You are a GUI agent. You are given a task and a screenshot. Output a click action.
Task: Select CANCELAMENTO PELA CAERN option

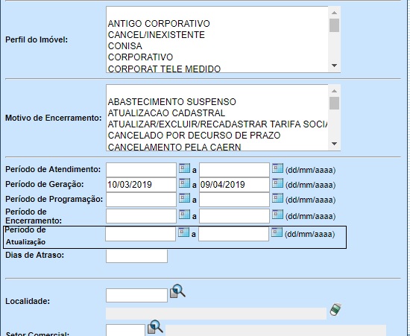(174, 147)
